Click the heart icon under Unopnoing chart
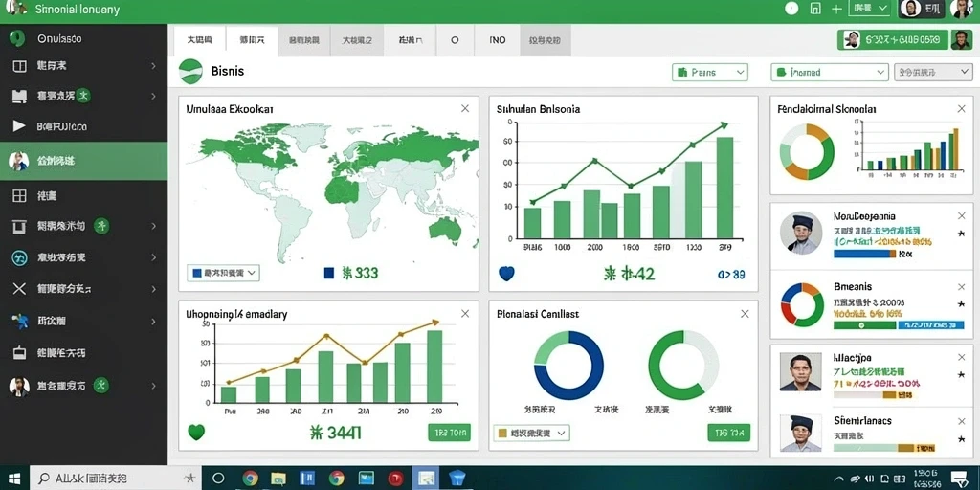The image size is (980, 490). click(x=196, y=432)
